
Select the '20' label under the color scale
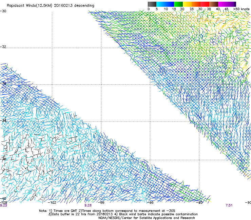coord(182,9)
